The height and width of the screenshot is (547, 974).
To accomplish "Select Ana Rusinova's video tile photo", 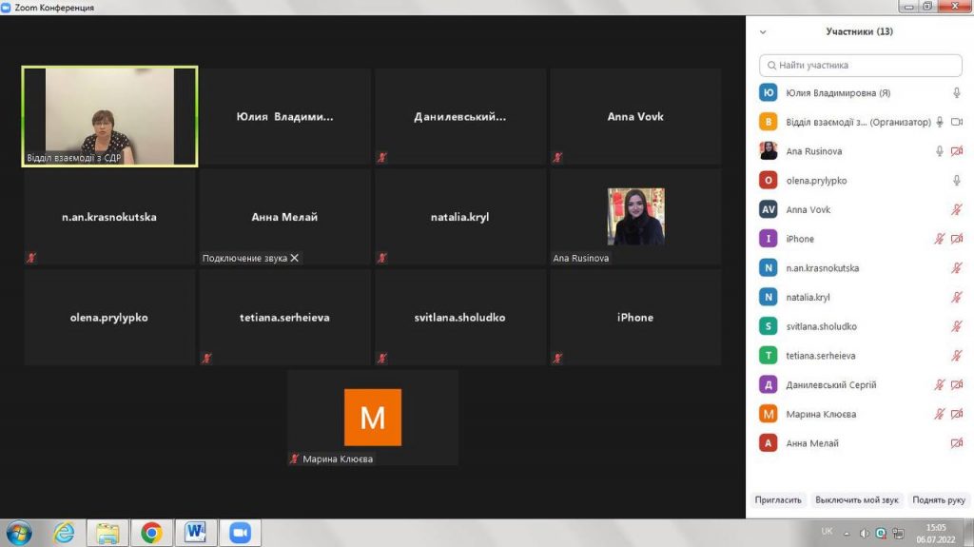I will tap(635, 216).
